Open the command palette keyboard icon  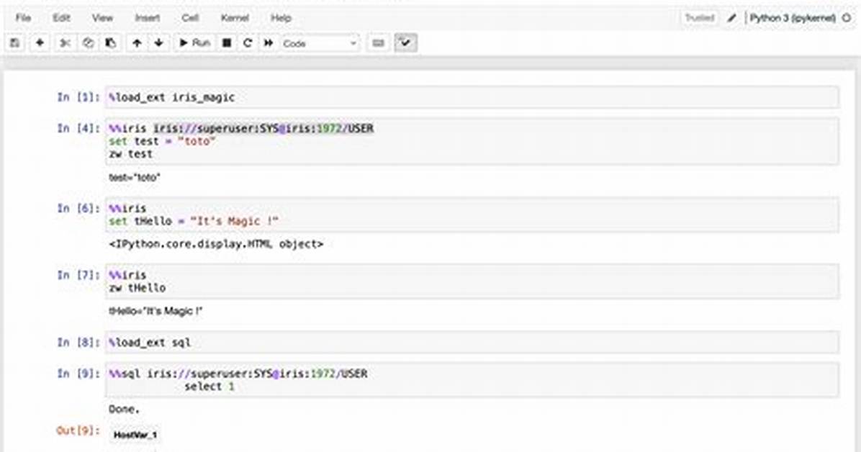pos(379,43)
